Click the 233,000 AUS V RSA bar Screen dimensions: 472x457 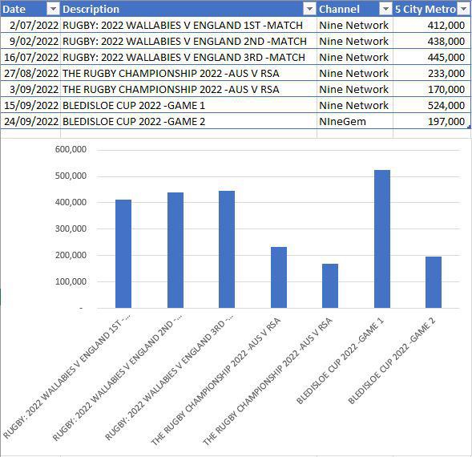(x=279, y=277)
